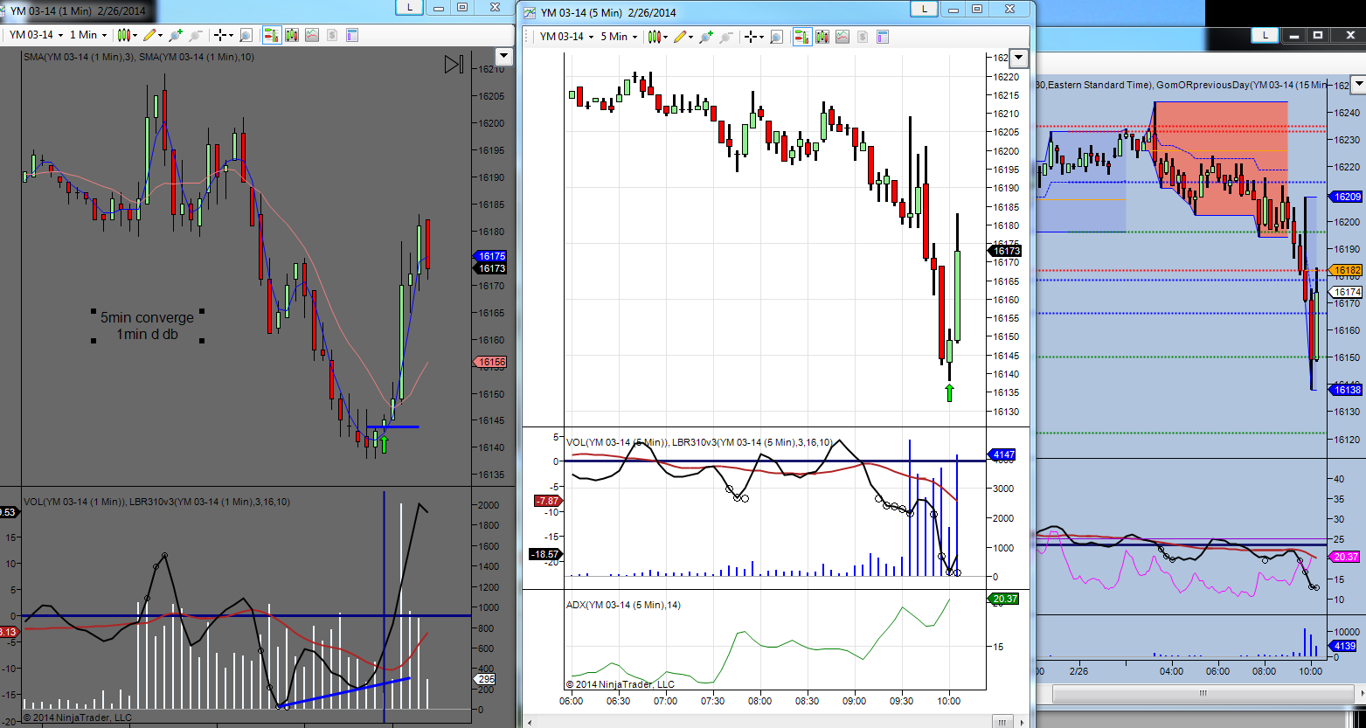Screen dimensions: 1366x728
Task: Open cursor crosshair menu in 5 Min window
Action: pyautogui.click(x=753, y=37)
